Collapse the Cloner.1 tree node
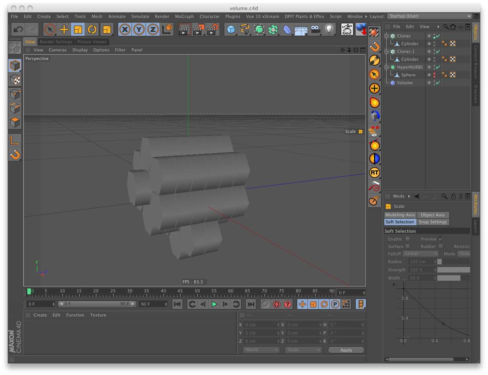The width and height of the screenshot is (488, 375). pyautogui.click(x=387, y=51)
